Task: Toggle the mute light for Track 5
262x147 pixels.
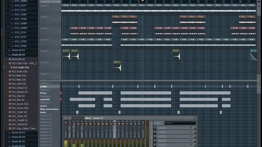Action: tap(60, 59)
